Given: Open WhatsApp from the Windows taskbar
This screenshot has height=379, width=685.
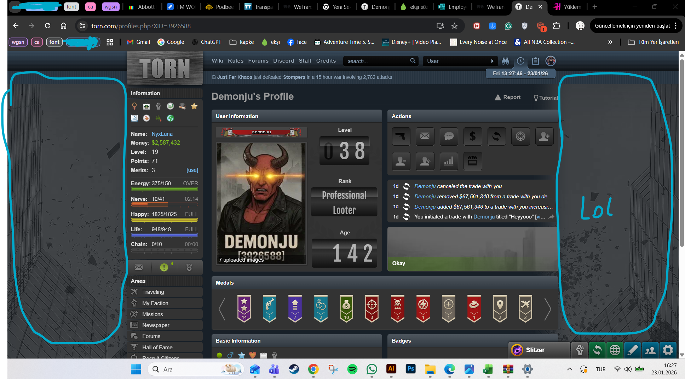Looking at the screenshot, I should [372, 369].
